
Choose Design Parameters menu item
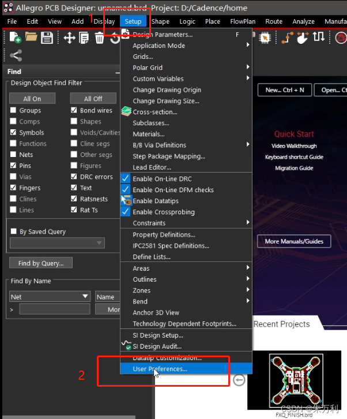[186, 35]
